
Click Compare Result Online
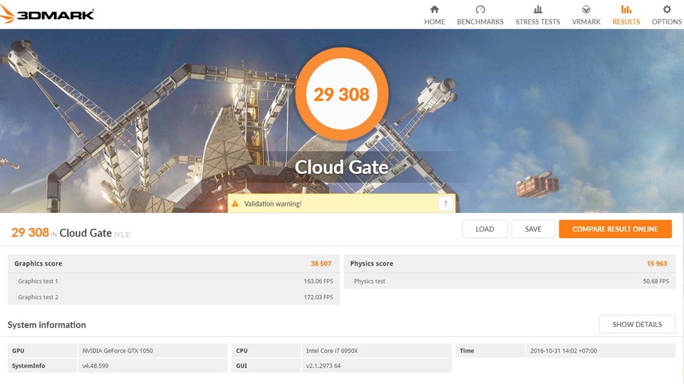coord(615,229)
